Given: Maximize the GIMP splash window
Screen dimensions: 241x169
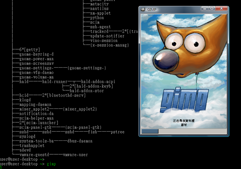Looking at the screenshot, I should (212, 8).
